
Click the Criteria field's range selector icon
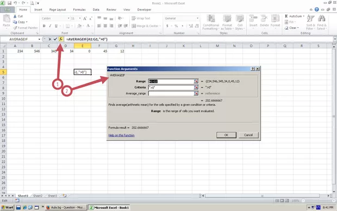pos(196,88)
